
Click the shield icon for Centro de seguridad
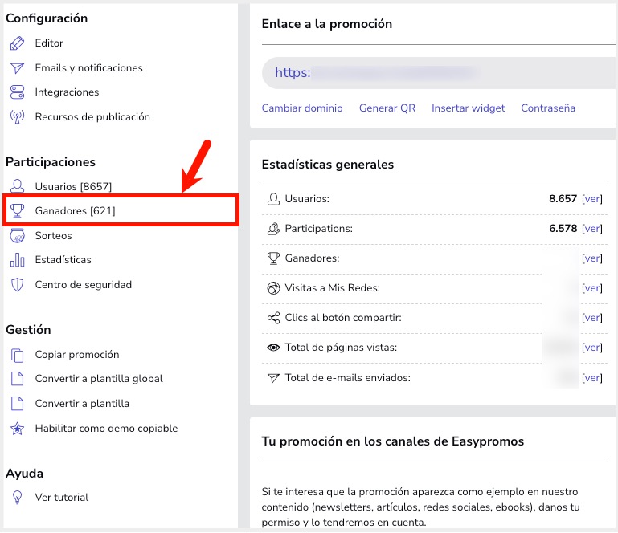[x=17, y=285]
